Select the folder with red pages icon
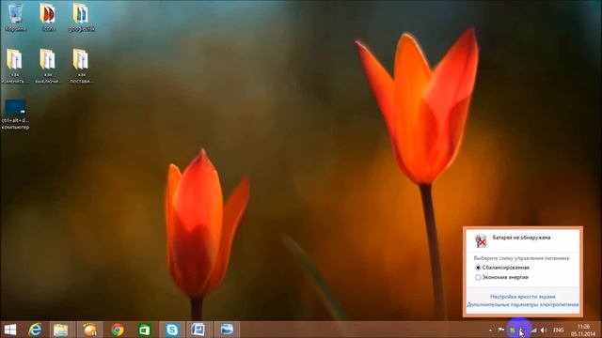 pyautogui.click(x=48, y=17)
